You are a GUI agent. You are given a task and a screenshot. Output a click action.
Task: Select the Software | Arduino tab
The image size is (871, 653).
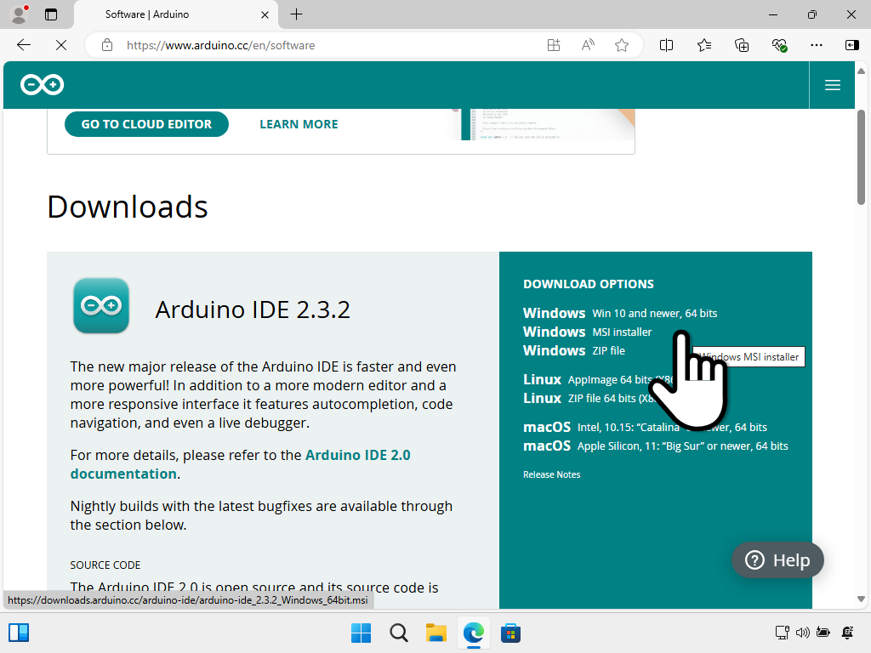click(175, 14)
